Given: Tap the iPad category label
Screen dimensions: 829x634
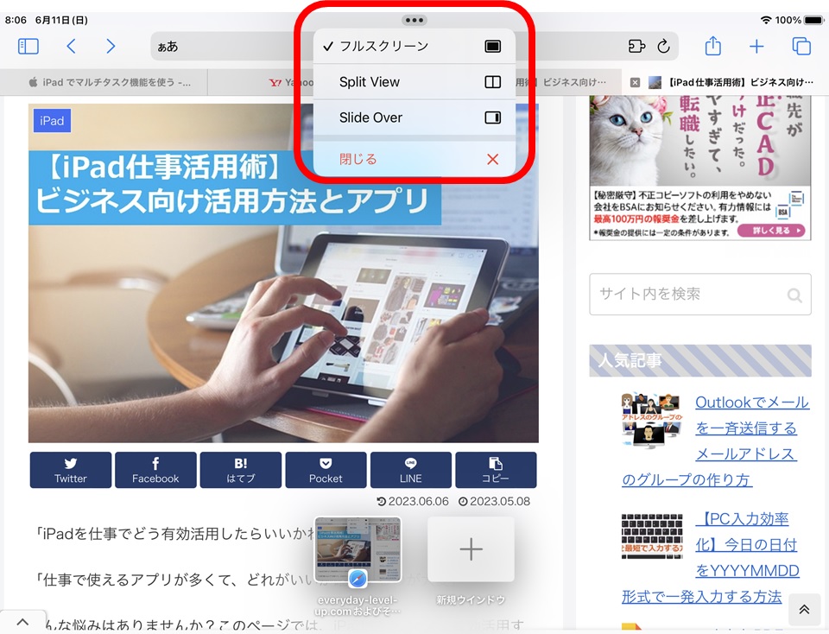Looking at the screenshot, I should (x=52, y=121).
